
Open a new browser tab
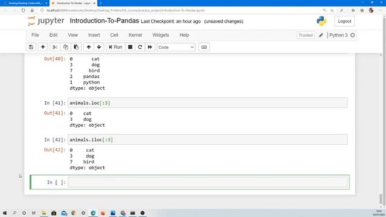pyautogui.click(x=101, y=3)
